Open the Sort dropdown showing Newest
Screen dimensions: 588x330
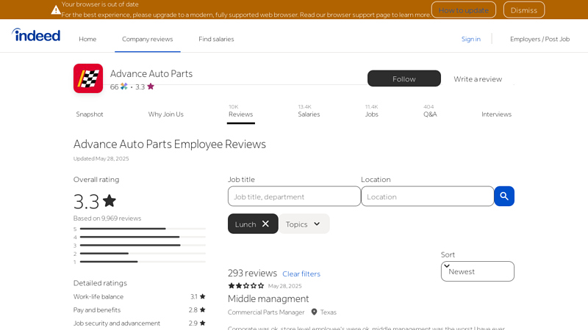477,271
